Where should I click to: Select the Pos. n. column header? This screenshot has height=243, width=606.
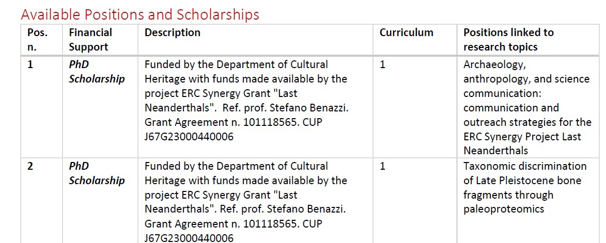coord(37,40)
